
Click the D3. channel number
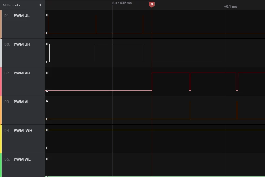[x=7, y=102]
